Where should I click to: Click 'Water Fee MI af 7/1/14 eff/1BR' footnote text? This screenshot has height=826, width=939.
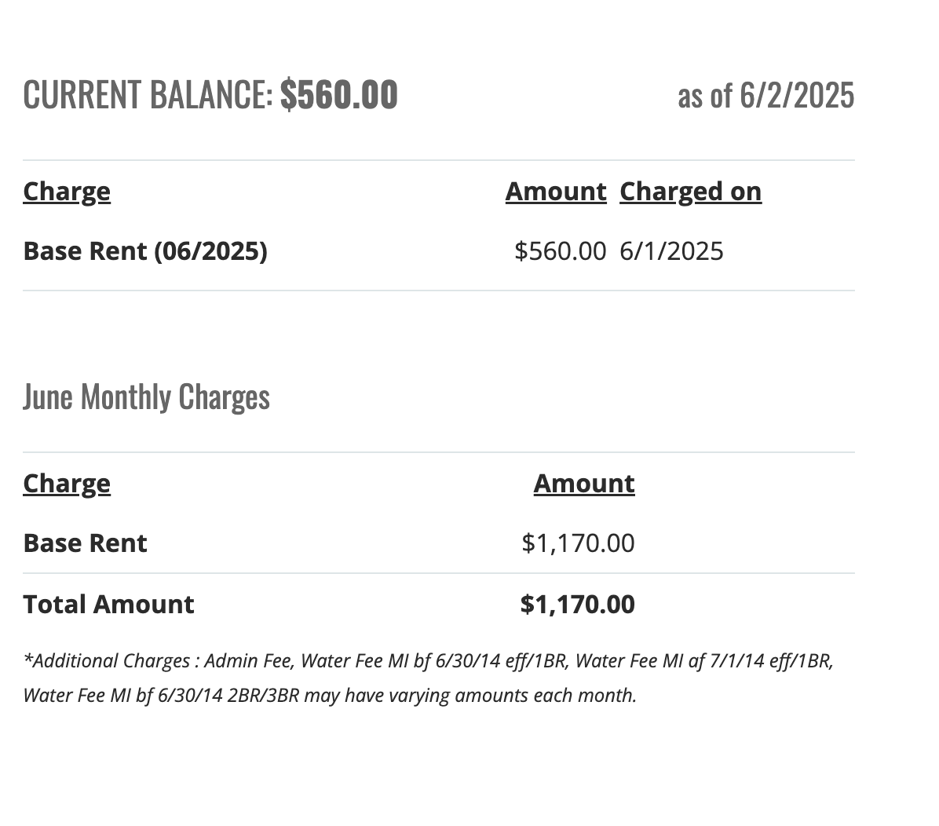point(703,661)
